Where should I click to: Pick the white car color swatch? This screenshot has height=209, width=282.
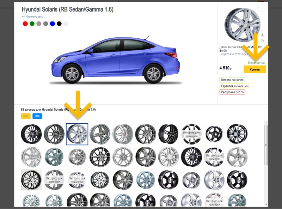pyautogui.click(x=66, y=24)
